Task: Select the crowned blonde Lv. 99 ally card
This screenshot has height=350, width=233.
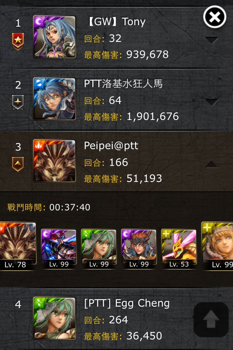Action: 217,246
